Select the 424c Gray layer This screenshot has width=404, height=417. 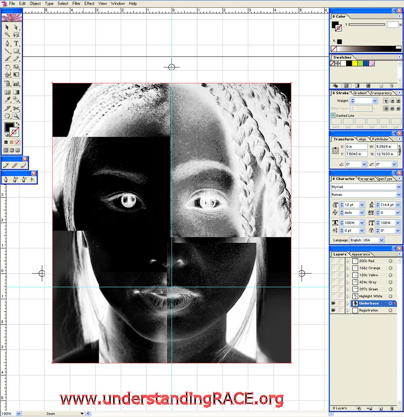tap(368, 282)
